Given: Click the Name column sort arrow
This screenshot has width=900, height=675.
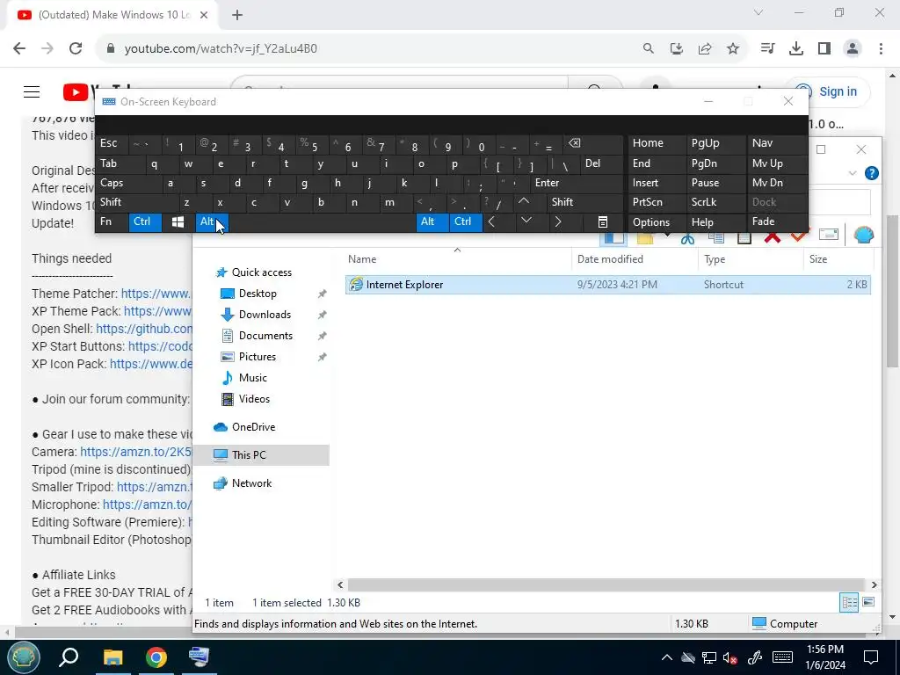Looking at the screenshot, I should pyautogui.click(x=457, y=250).
